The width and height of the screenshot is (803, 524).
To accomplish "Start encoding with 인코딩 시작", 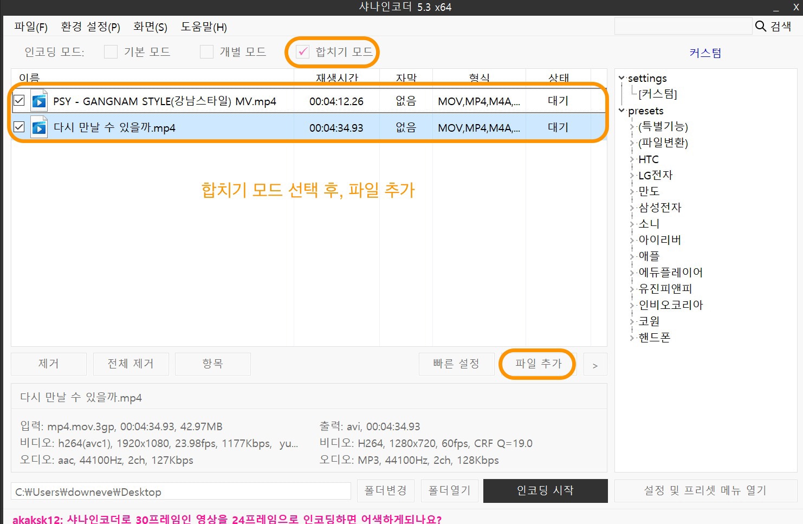I will point(545,490).
